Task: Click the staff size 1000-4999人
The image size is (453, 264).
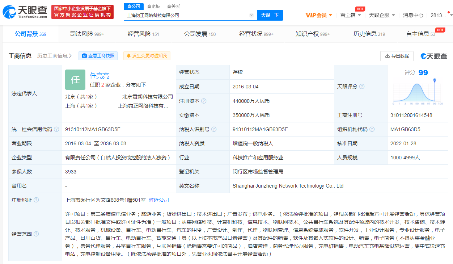Action: (405, 158)
